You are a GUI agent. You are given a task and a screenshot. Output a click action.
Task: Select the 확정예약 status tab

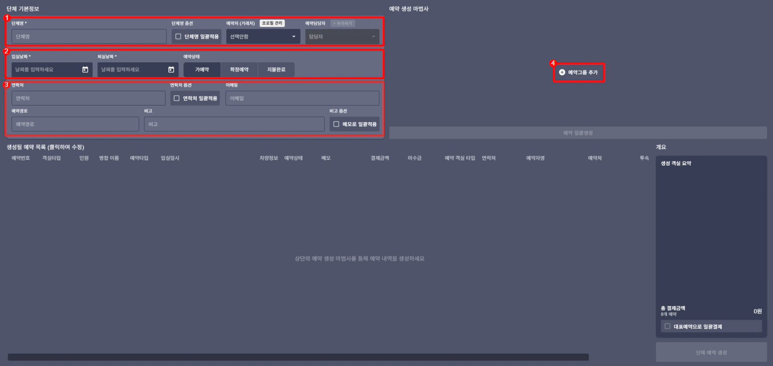(x=239, y=69)
